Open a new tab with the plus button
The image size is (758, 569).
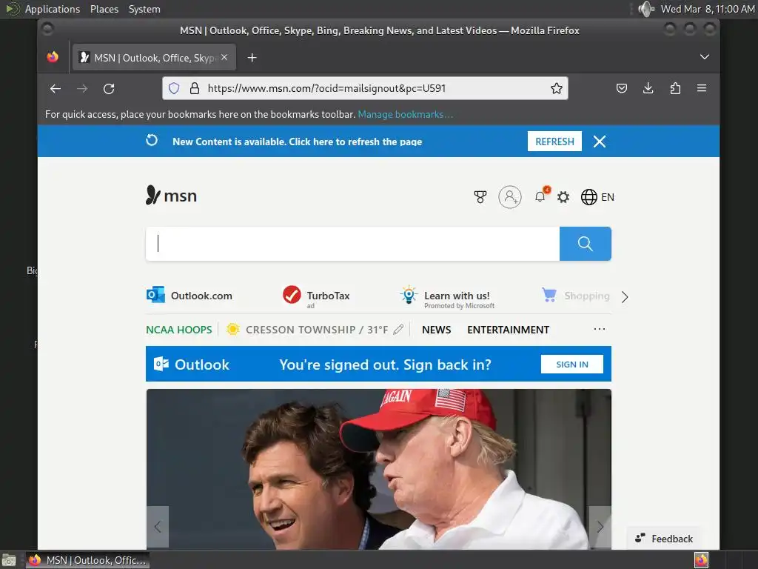click(x=252, y=58)
